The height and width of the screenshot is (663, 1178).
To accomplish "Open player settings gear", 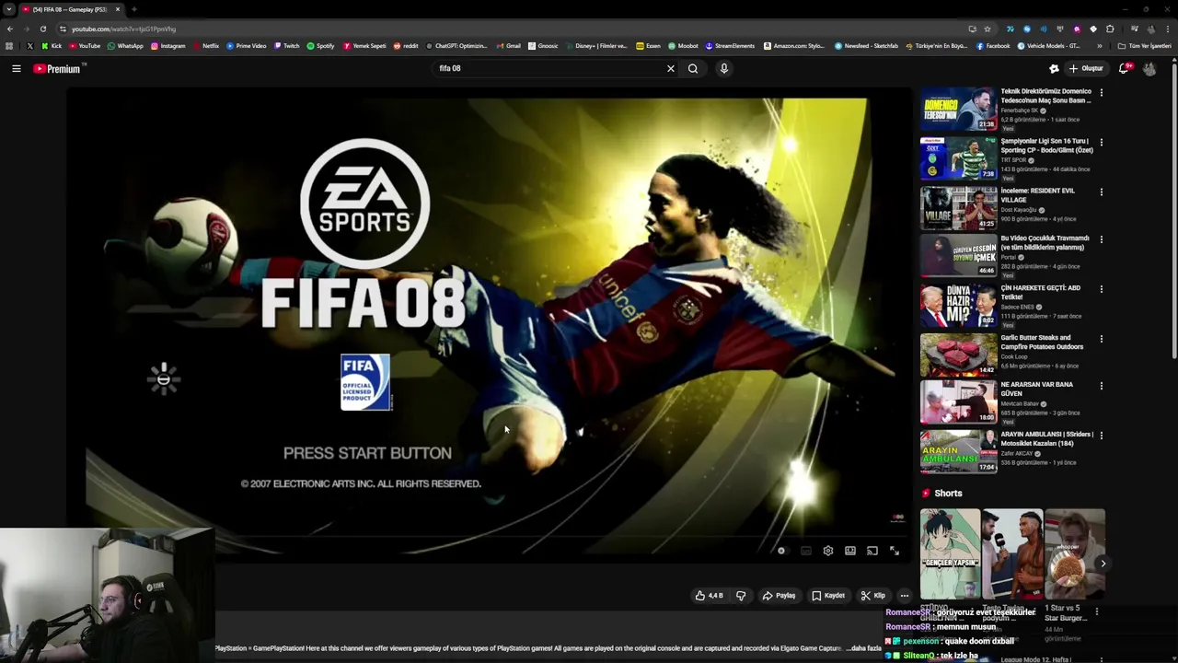I will tap(828, 551).
